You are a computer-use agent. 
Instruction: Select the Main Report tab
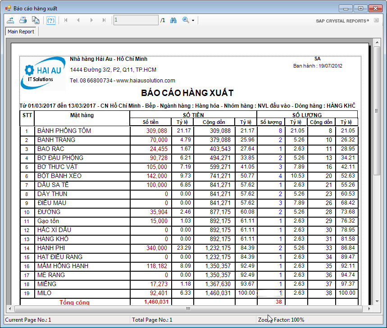point(21,32)
